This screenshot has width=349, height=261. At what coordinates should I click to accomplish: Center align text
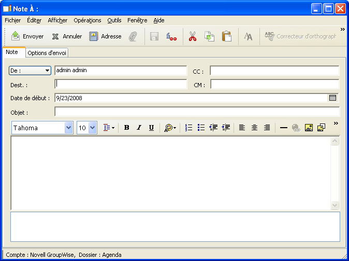click(x=254, y=128)
